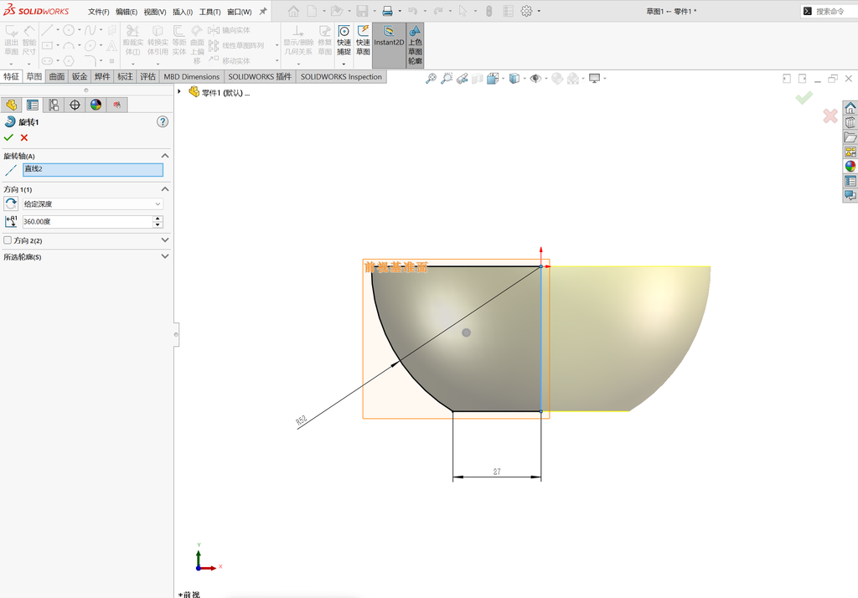The width and height of the screenshot is (858, 598).
Task: Click the Previous View icon
Action: (x=463, y=79)
